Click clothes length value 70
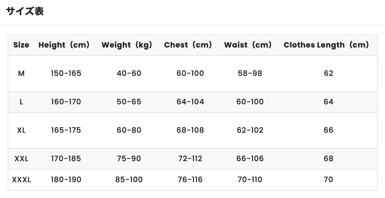This screenshot has width=385, height=198. (329, 180)
